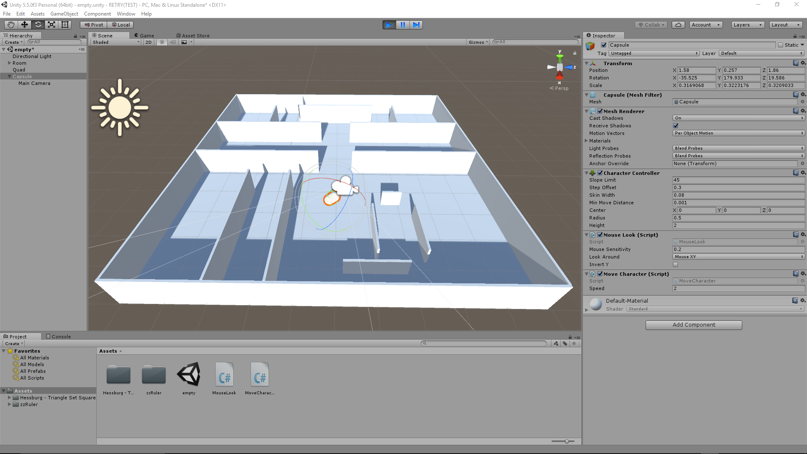Open the GameObject menu
Viewport: 807px width, 454px height.
pyautogui.click(x=64, y=14)
